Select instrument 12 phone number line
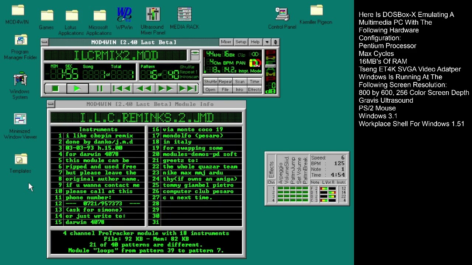The height and width of the screenshot is (265, 472). 98,204
